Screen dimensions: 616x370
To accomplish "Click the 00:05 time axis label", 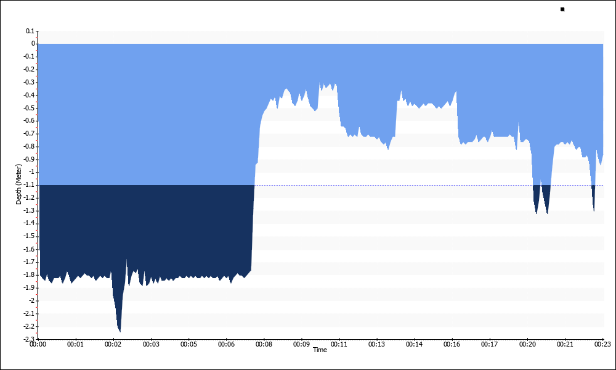I will pyautogui.click(x=188, y=345).
